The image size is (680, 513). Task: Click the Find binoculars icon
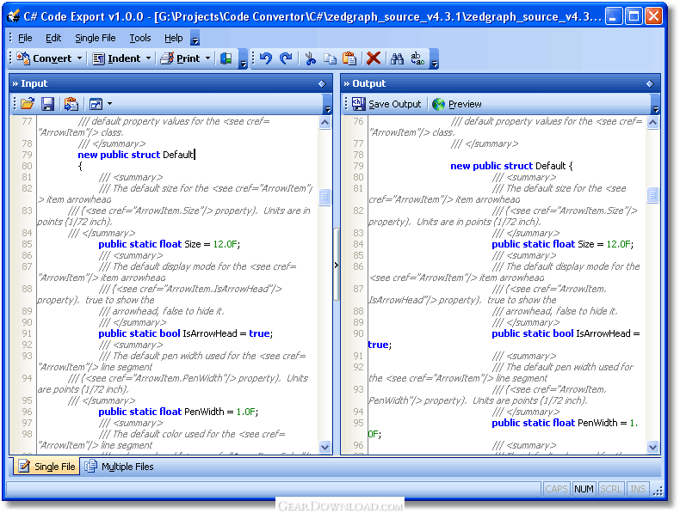397,58
